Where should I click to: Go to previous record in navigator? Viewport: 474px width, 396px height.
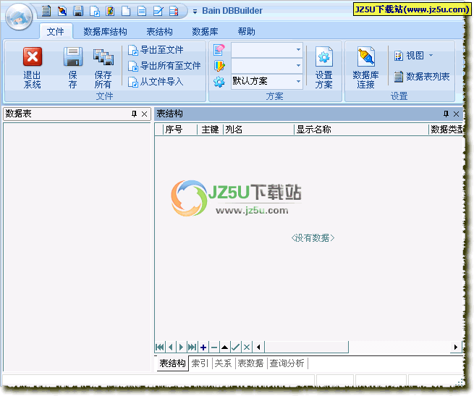pyautogui.click(x=171, y=347)
